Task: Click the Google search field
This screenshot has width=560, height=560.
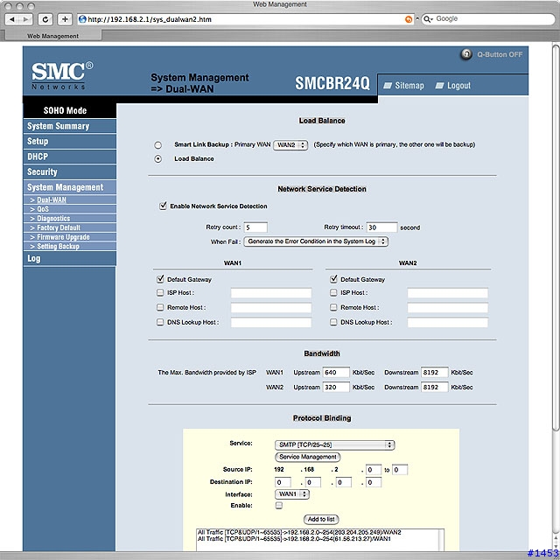Action: point(488,19)
